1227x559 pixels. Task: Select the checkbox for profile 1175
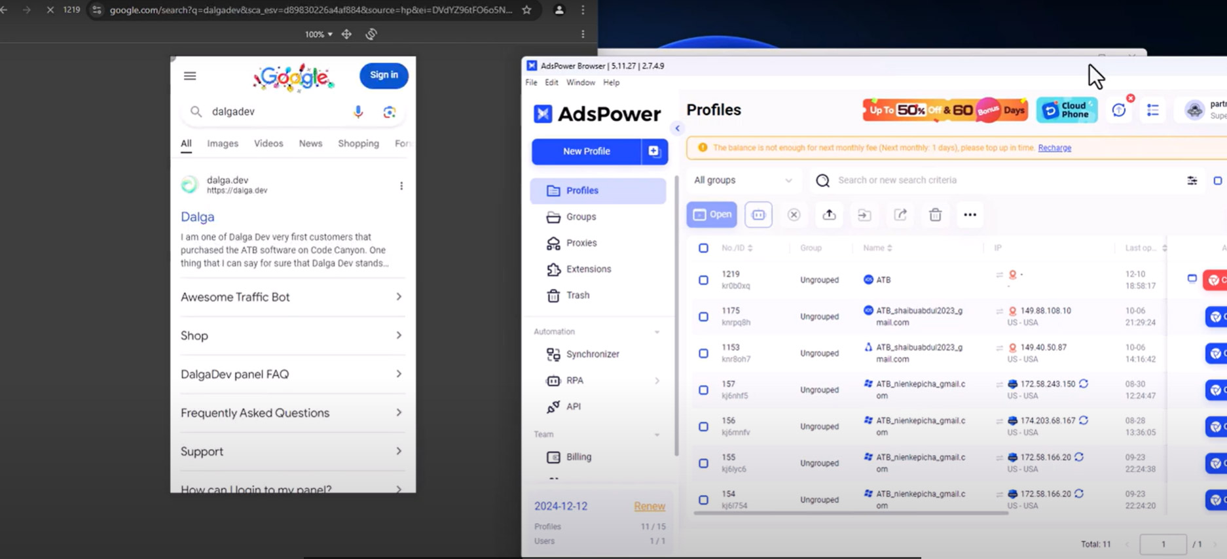pos(703,316)
